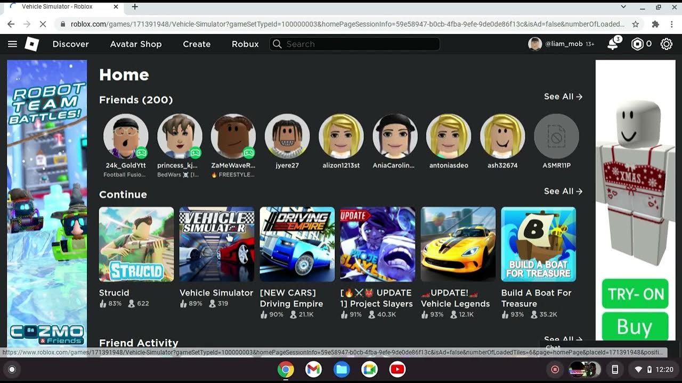Screen dimensions: 682x383
Task: Open the settings gear icon
Action: pyautogui.click(x=667, y=44)
